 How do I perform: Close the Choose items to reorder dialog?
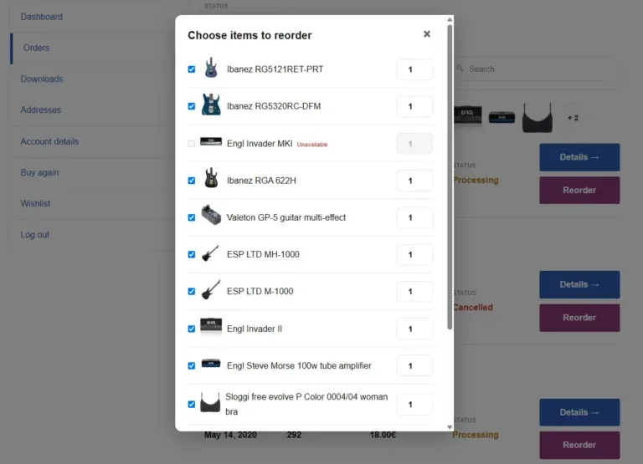click(427, 34)
